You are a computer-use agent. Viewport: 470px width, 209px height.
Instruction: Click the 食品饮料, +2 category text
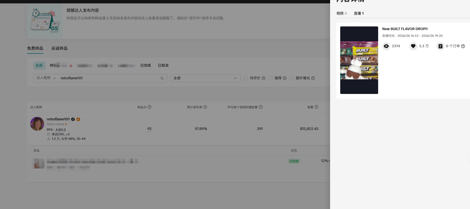61,134
